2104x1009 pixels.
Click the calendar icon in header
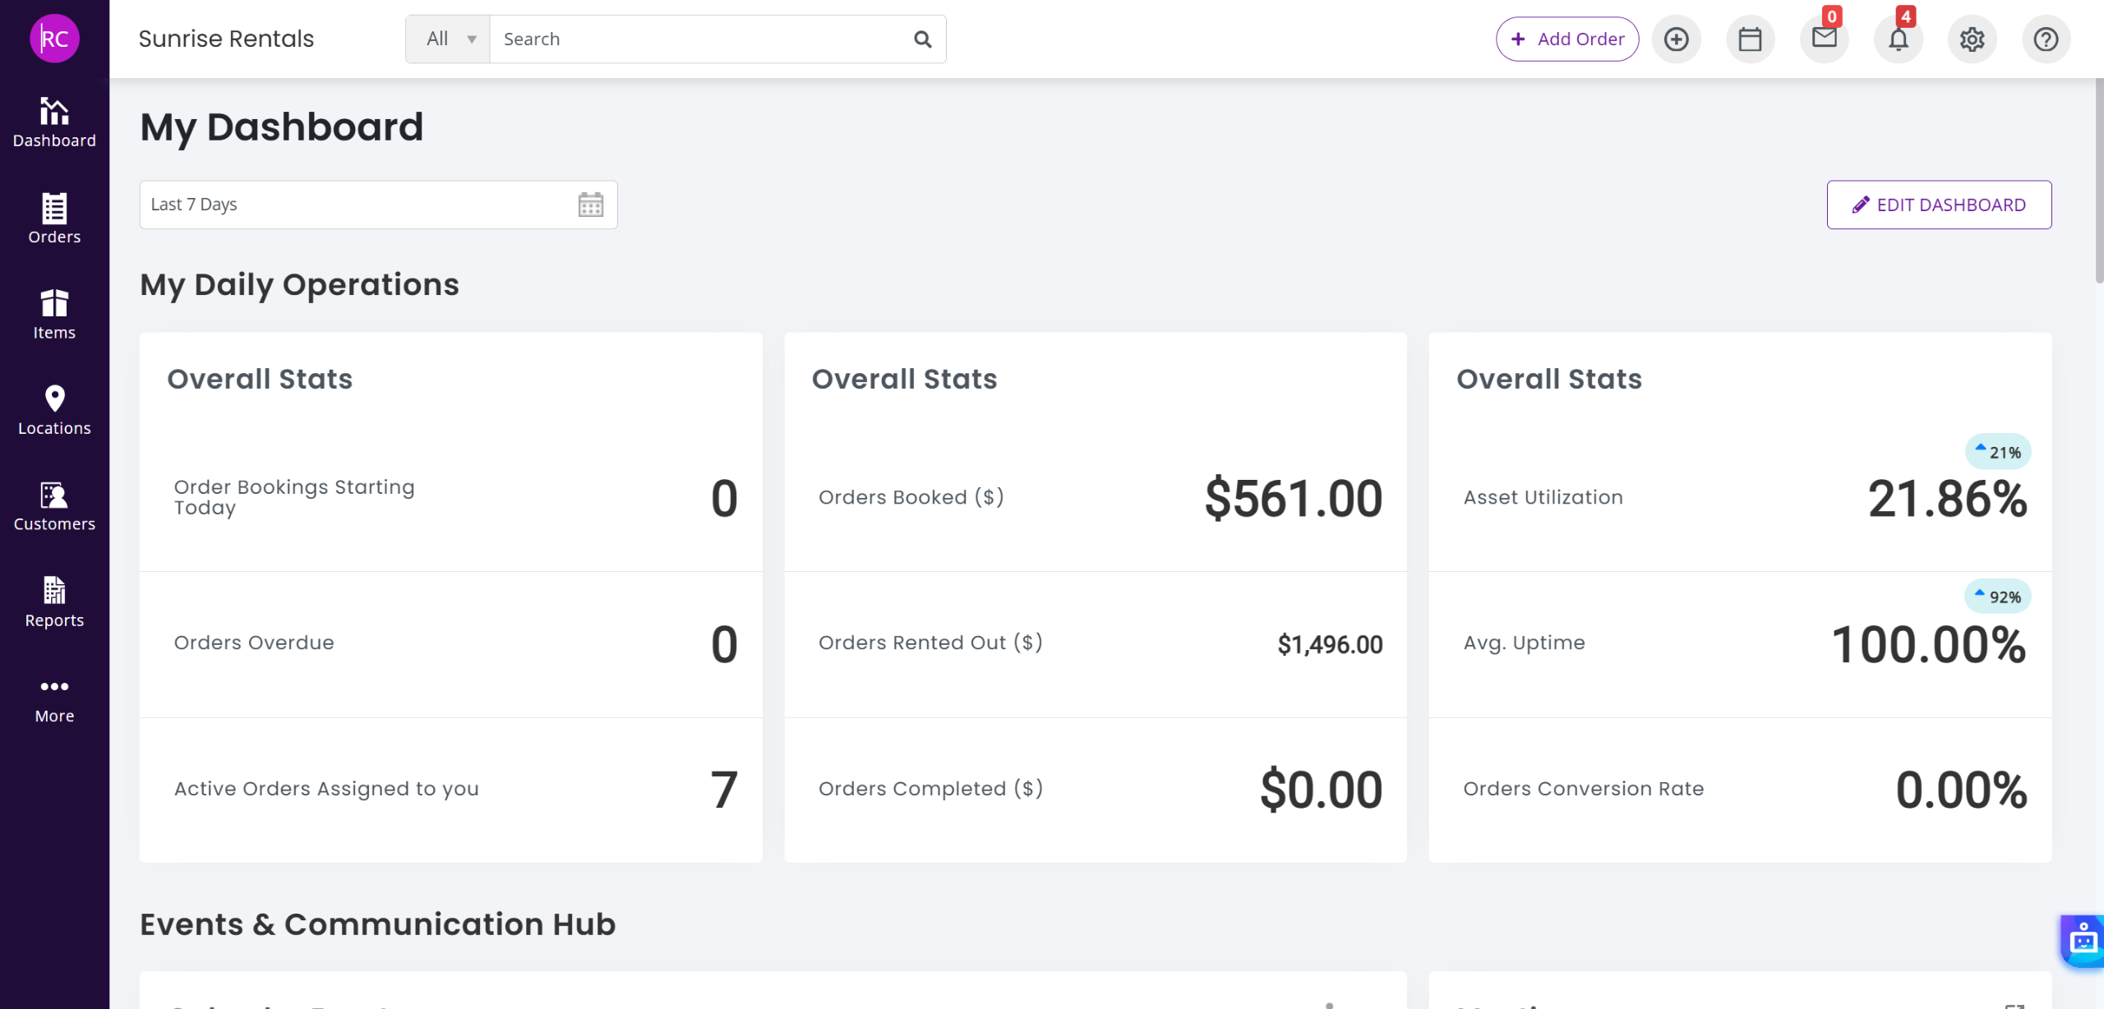point(1750,39)
